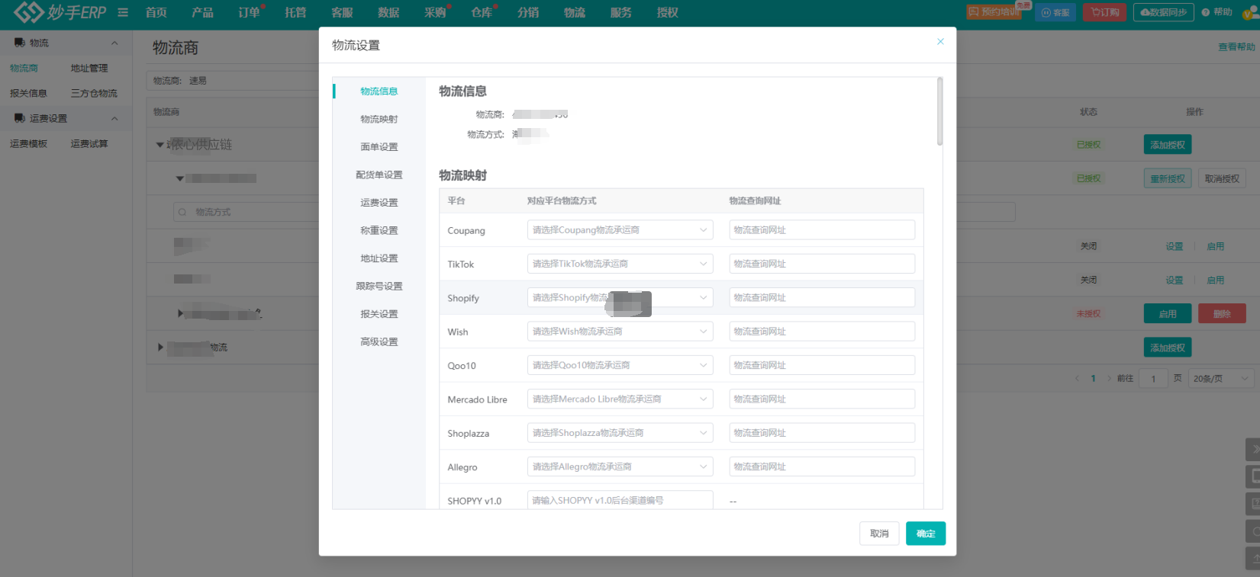Collapse the 物流 sidebar section

[x=114, y=43]
